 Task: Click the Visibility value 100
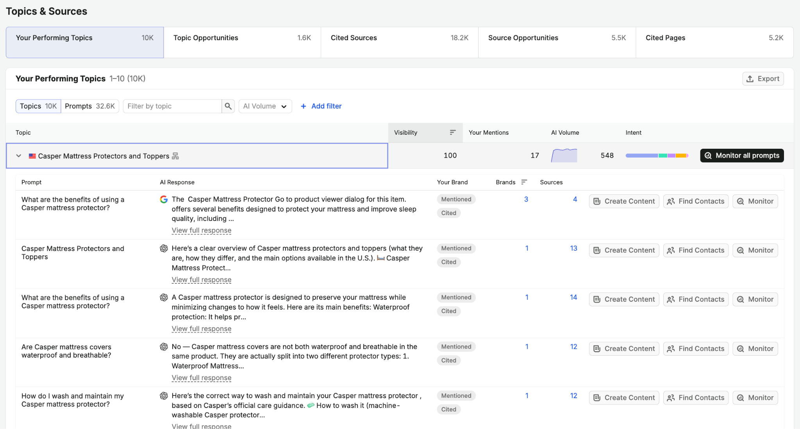pyautogui.click(x=450, y=155)
